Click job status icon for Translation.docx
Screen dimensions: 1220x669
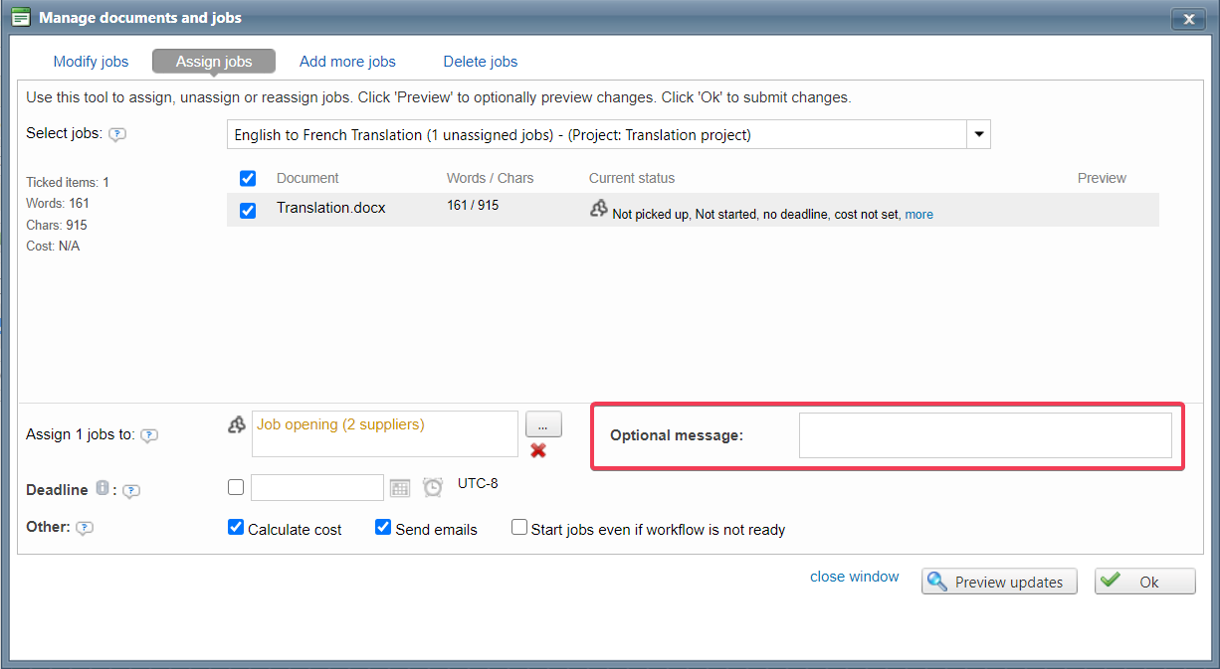598,209
